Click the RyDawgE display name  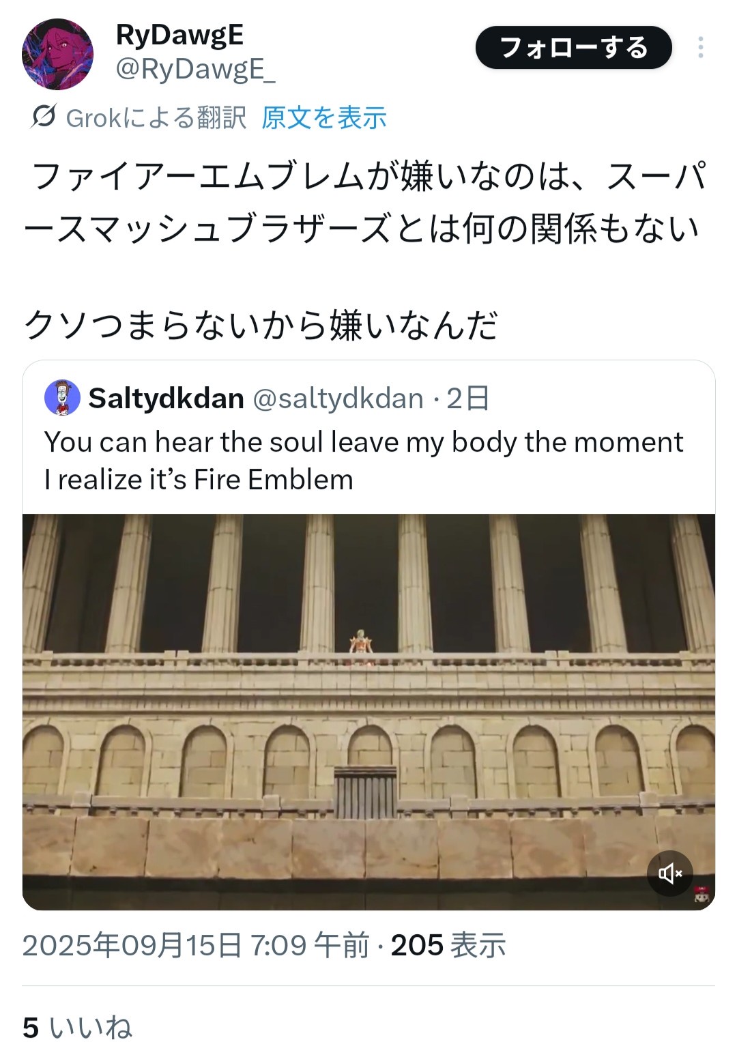tap(179, 35)
